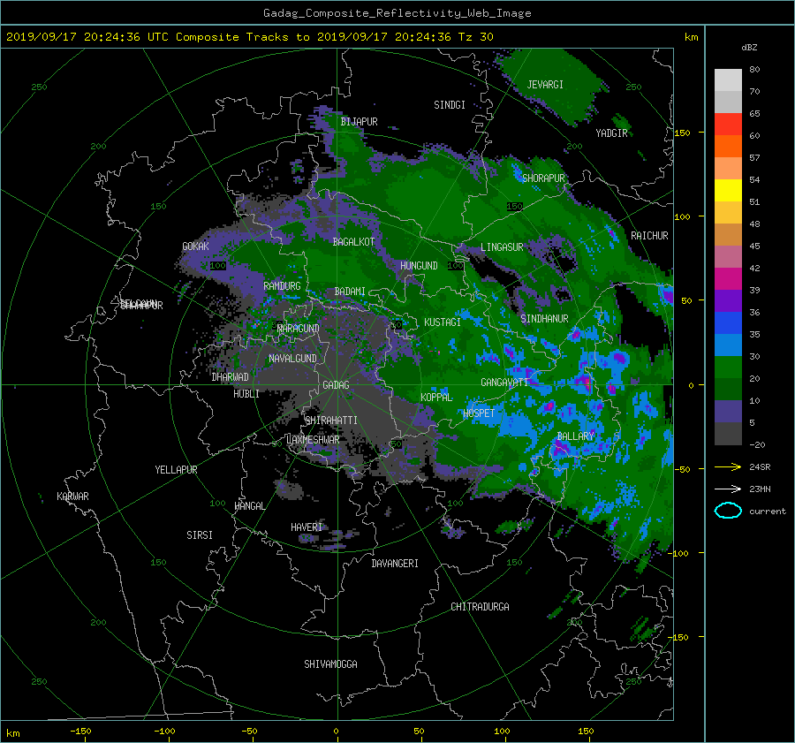Click the gray -20 to 5 dBZ swatch
This screenshot has height=743, width=795.
[x=728, y=434]
